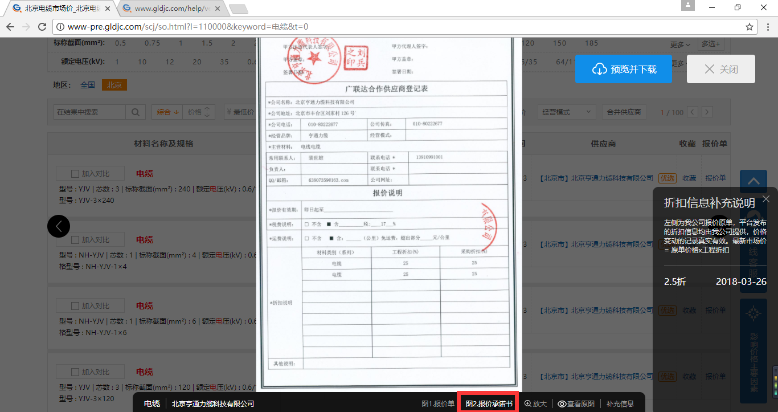Image resolution: width=778 pixels, height=412 pixels.
Task: Click 合并供应商 button
Action: 624,112
